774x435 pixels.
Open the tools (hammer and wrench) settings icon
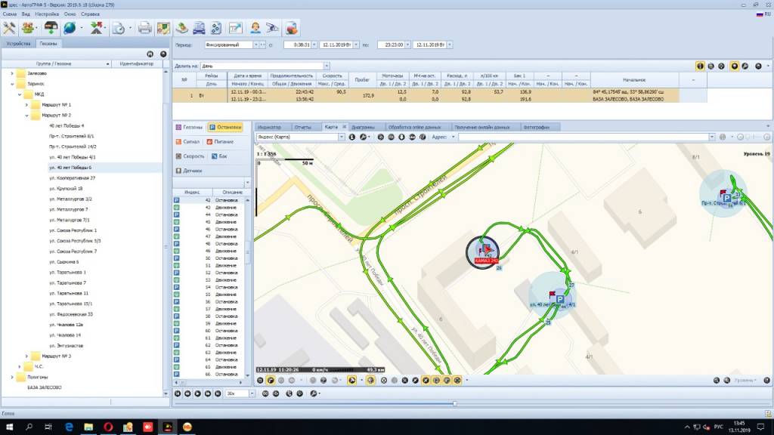[x=9, y=28]
